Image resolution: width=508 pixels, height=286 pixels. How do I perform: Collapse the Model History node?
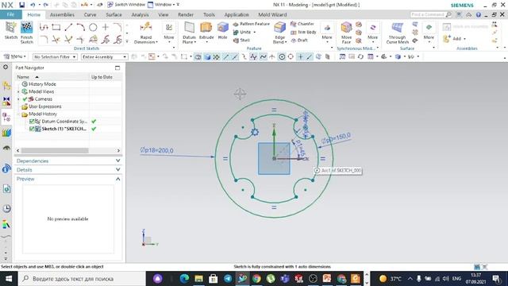(18, 114)
